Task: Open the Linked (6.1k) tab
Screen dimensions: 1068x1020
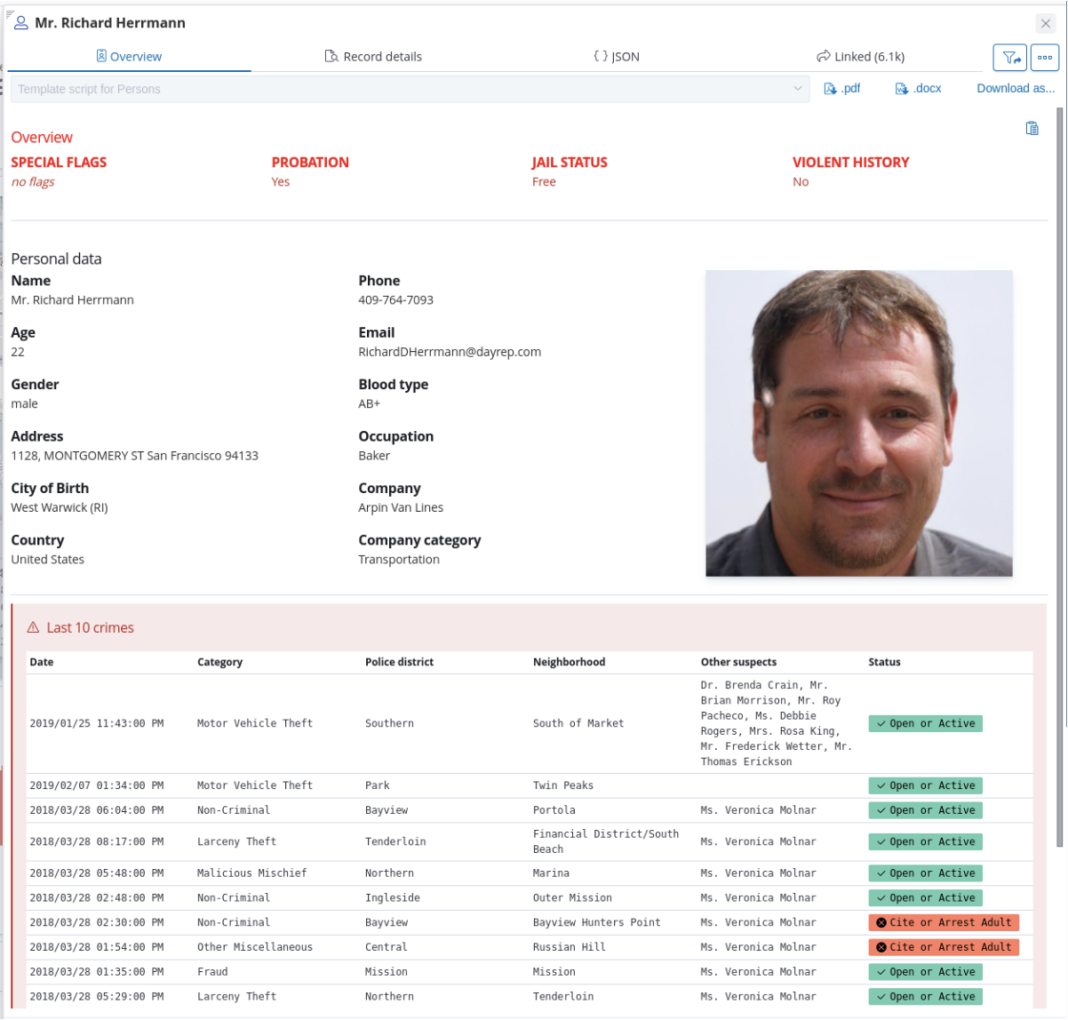Action: click(860, 57)
